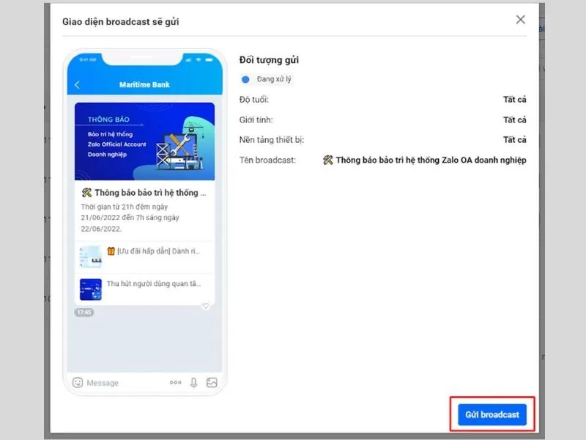Click the Gửi broadcast button
The width and height of the screenshot is (586, 440).
(x=492, y=414)
